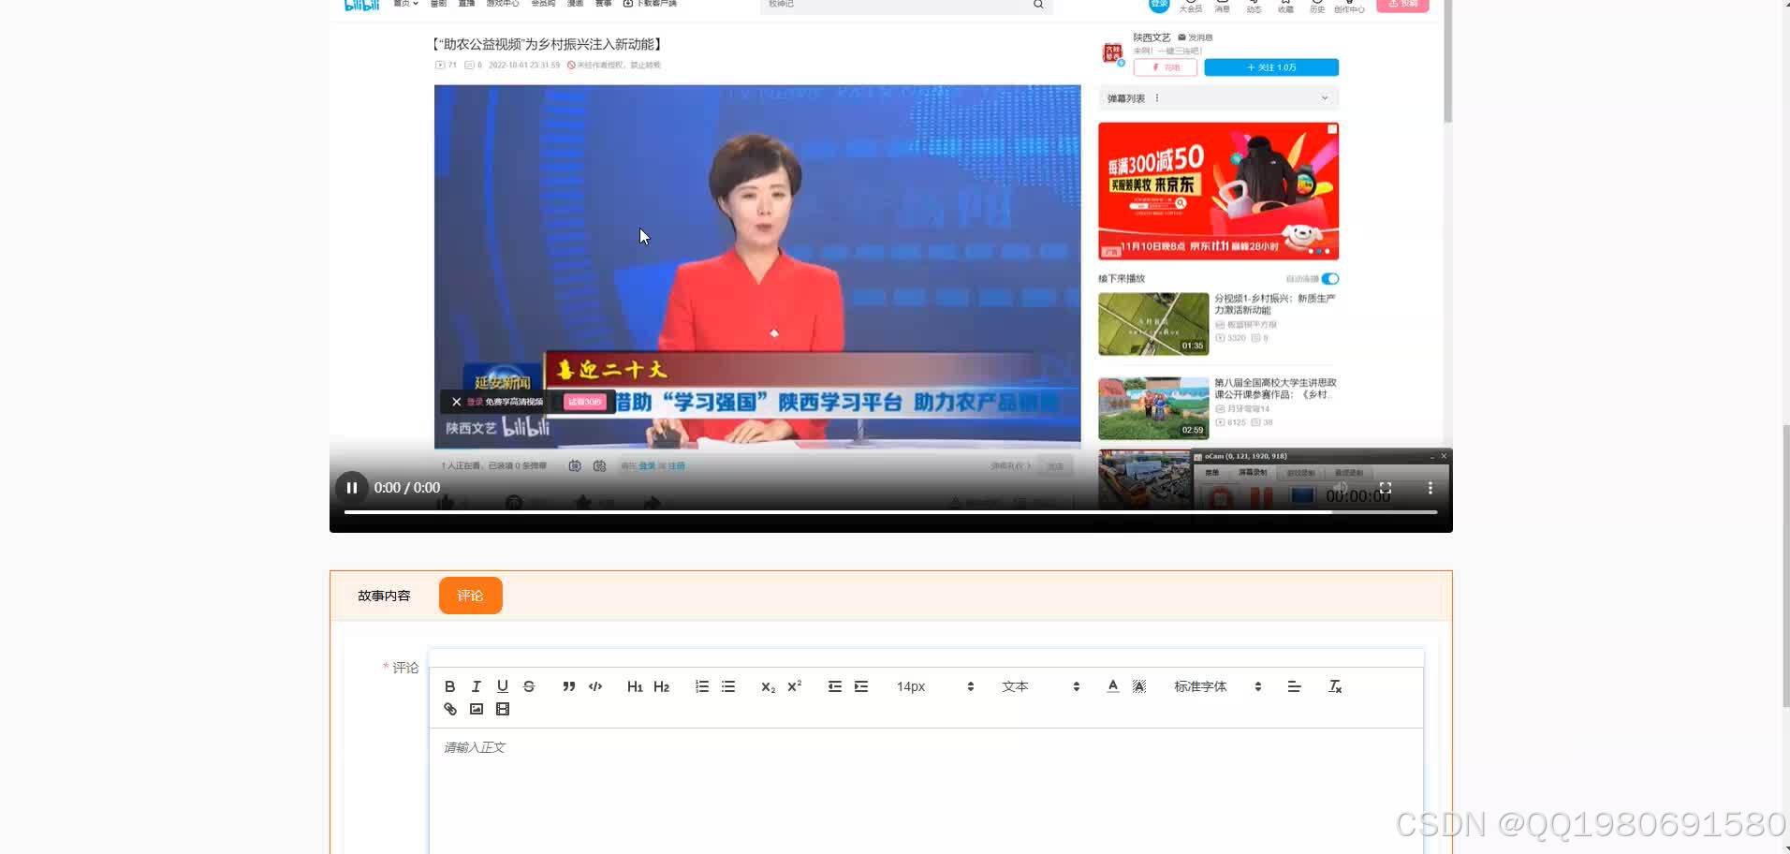
Task: Insert a hyperlink into the comment
Action: [450, 709]
